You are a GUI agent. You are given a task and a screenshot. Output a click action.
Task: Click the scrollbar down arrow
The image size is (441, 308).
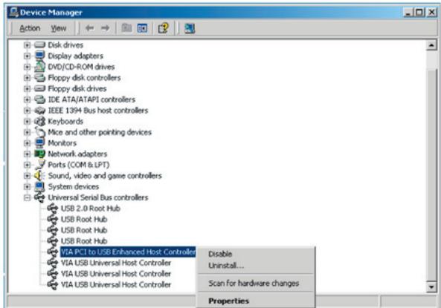coord(432,287)
